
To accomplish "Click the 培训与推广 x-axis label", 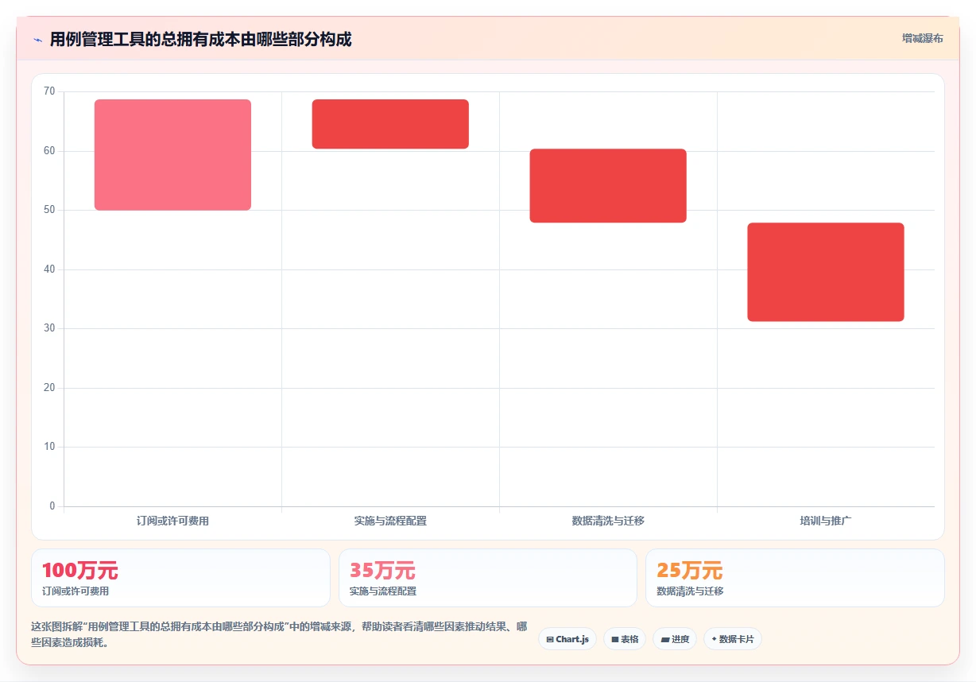I will 826,521.
